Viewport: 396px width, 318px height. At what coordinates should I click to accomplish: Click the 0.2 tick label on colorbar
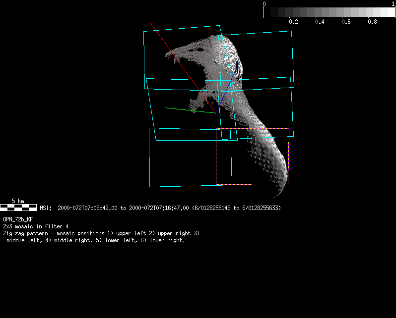[x=293, y=22]
